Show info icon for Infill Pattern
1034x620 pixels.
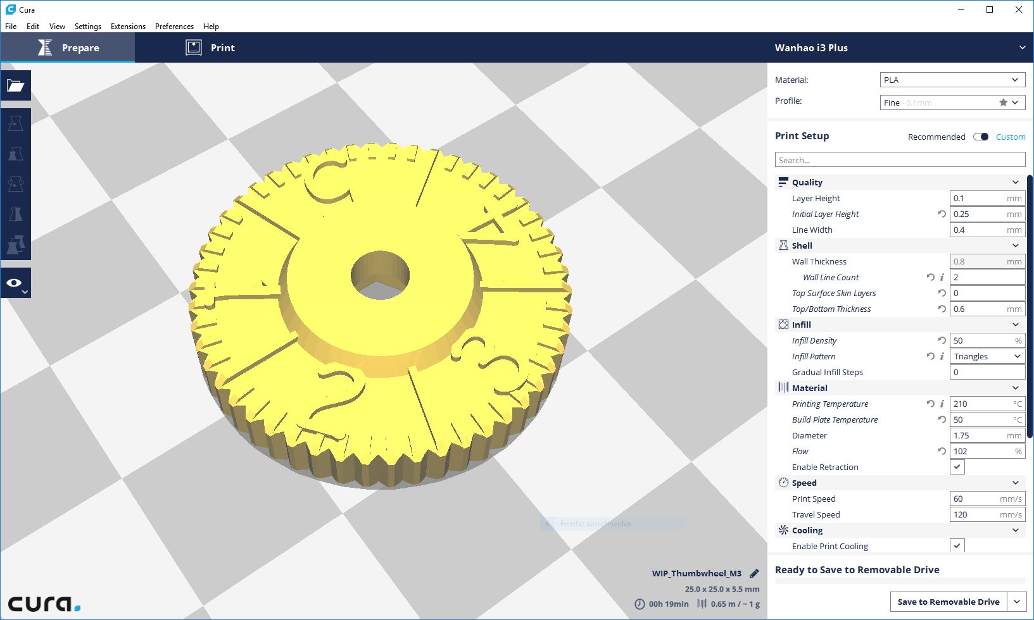click(942, 356)
